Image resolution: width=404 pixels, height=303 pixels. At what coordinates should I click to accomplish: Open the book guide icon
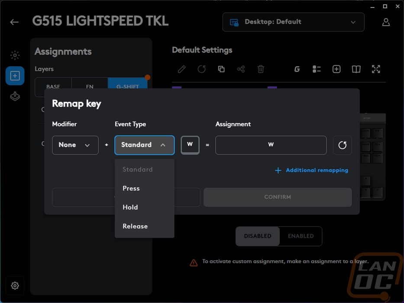(356, 69)
